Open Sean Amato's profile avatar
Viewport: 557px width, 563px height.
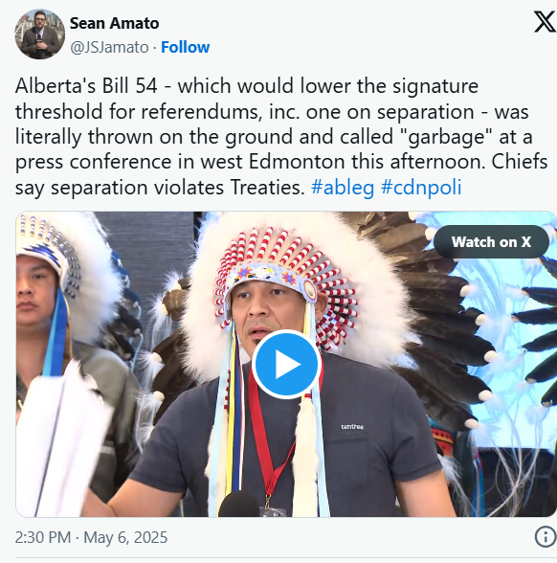[40, 34]
